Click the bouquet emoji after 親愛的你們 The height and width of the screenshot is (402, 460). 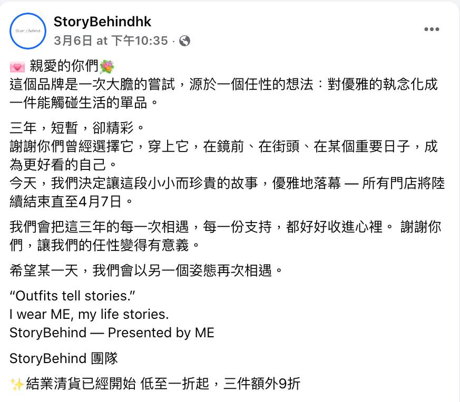tap(106, 67)
